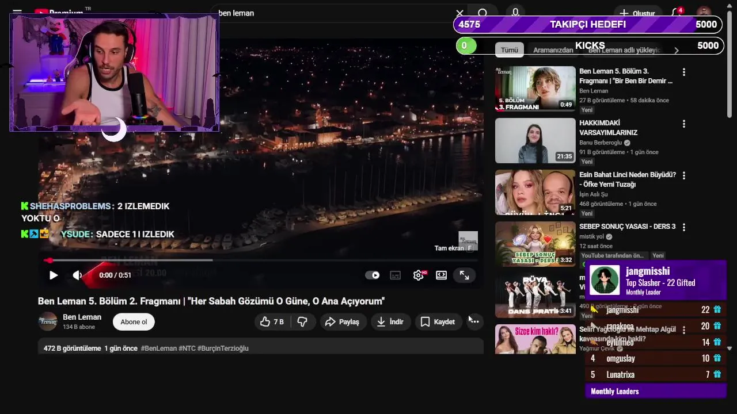Open the player settings gear
Viewport: 737px width, 414px height.
click(419, 275)
